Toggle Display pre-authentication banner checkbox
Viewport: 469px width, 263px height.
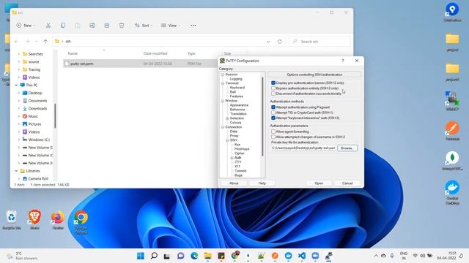coord(273,83)
